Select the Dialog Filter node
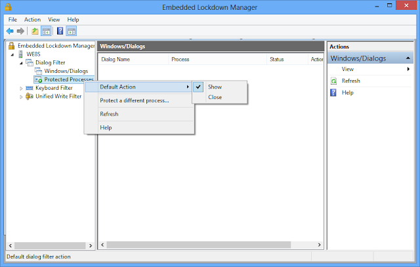The width and height of the screenshot is (420, 267). 50,63
